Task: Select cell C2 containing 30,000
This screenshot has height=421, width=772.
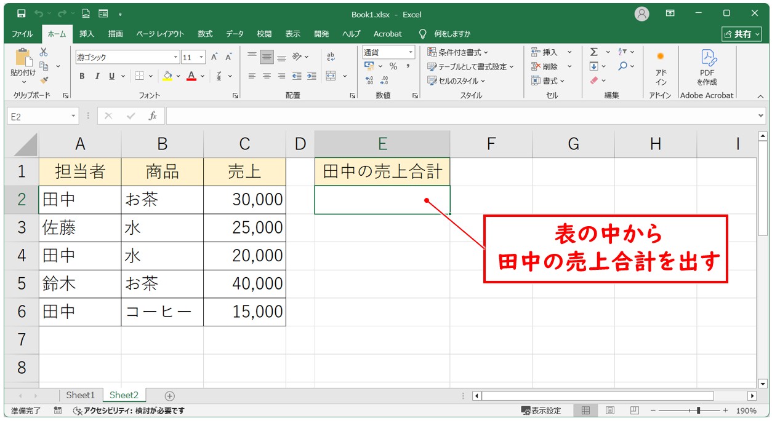Action: tap(244, 199)
